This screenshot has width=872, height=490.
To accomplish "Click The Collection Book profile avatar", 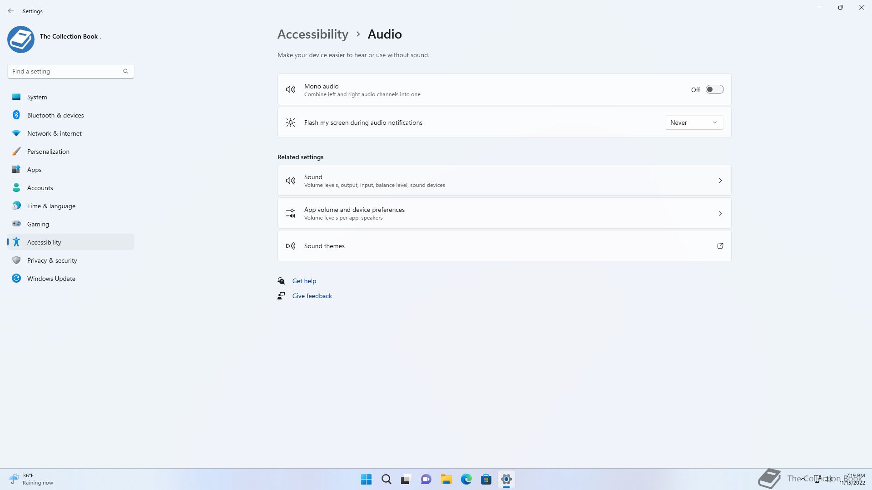I will [x=21, y=39].
